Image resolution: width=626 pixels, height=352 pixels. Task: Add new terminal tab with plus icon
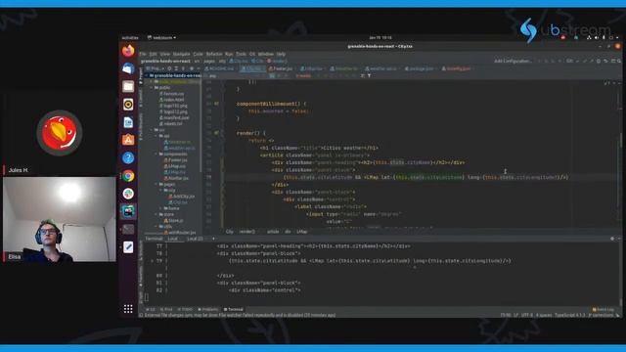[213, 239]
